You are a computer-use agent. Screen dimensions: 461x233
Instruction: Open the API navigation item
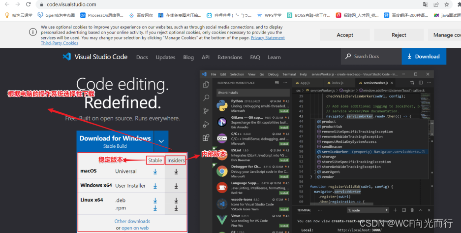pos(206,57)
